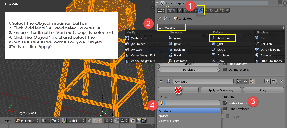Toggle Armature modifier render camera visibility
Image resolution: width=287 pixels, height=128 pixels.
coord(239,81)
